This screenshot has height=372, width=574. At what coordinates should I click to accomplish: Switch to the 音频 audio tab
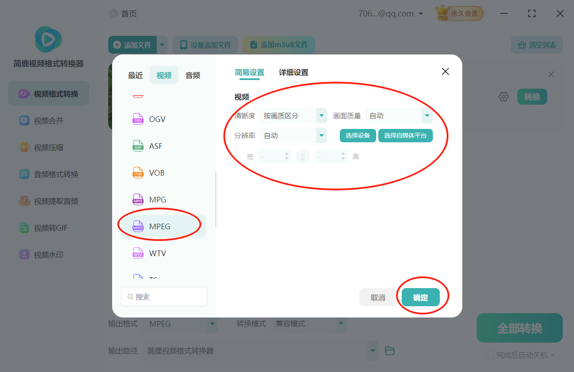pyautogui.click(x=192, y=75)
